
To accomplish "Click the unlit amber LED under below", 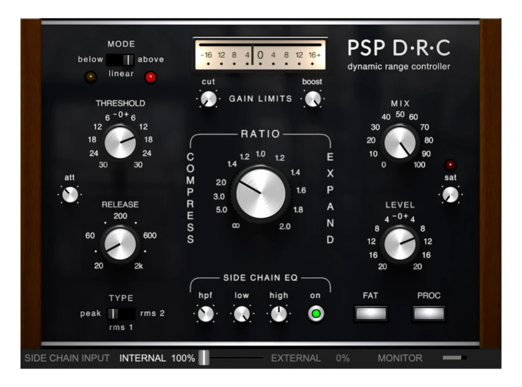I will point(90,77).
